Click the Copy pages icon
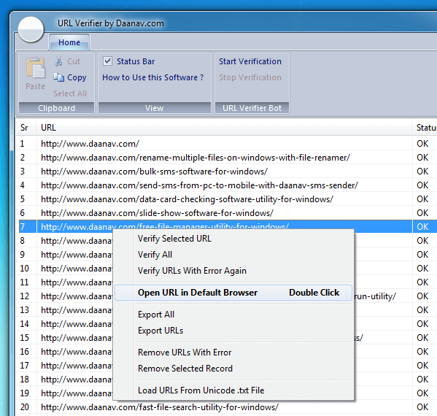Image resolution: width=437 pixels, height=416 pixels. pos(59,77)
